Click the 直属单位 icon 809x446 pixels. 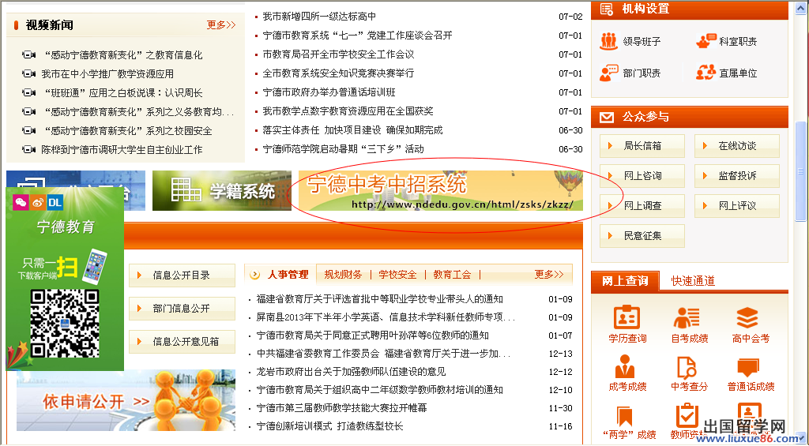727,73
